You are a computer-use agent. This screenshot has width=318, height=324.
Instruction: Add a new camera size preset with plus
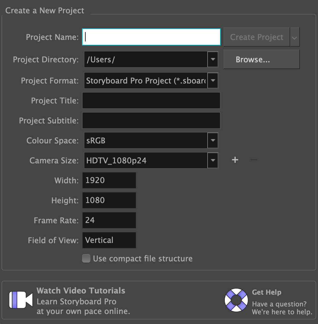click(235, 160)
